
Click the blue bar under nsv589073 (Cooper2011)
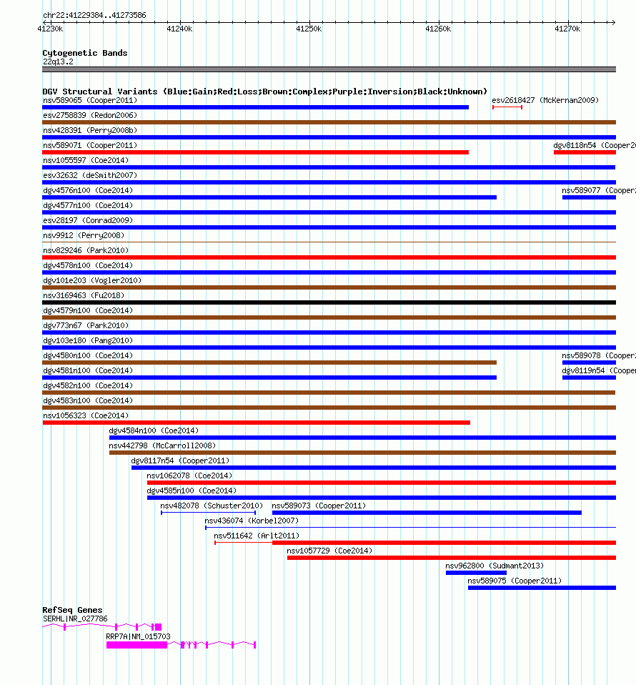427,513
